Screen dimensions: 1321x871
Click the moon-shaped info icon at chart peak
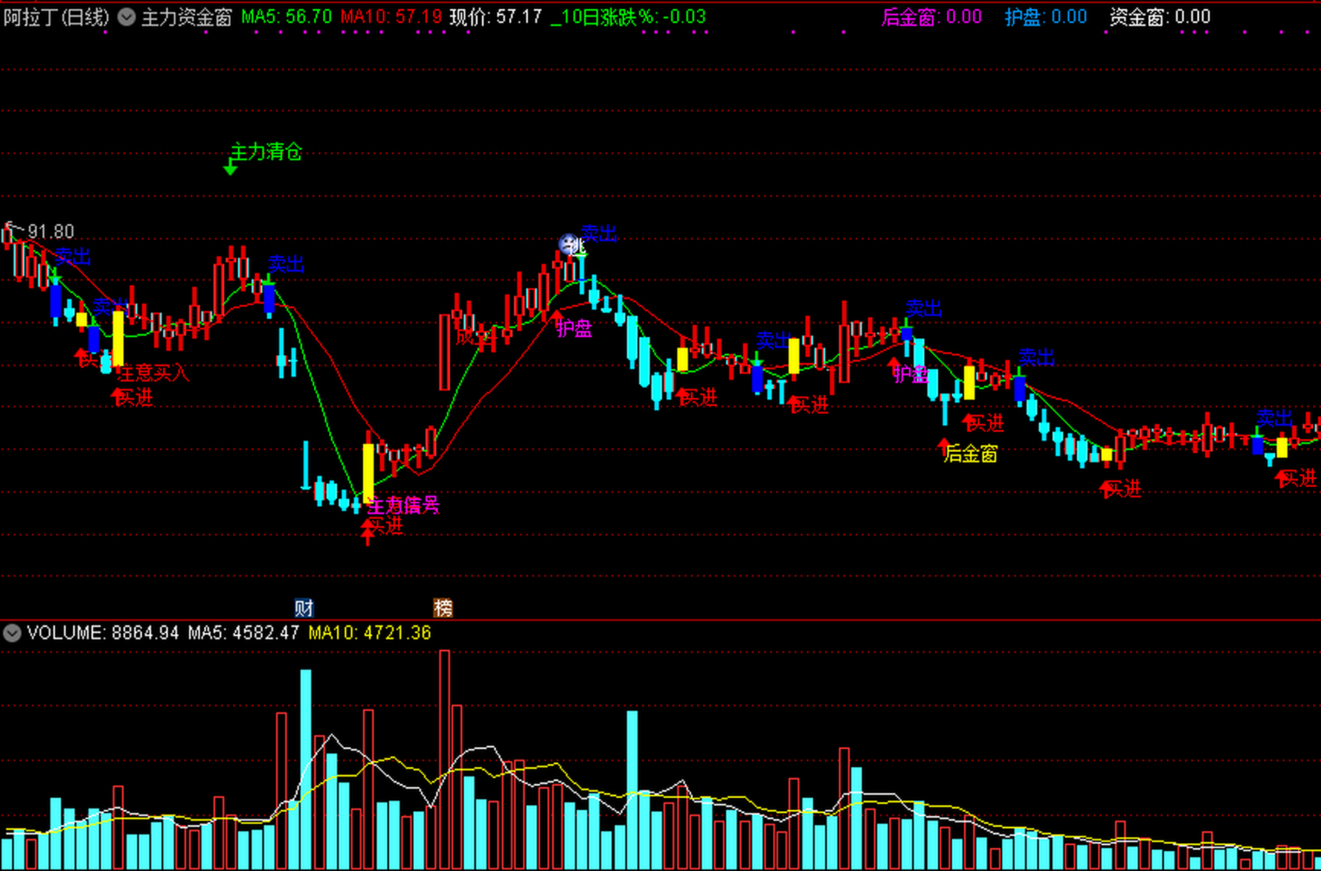[568, 244]
